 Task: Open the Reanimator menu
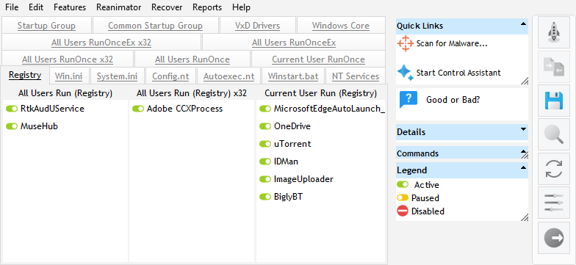[119, 7]
